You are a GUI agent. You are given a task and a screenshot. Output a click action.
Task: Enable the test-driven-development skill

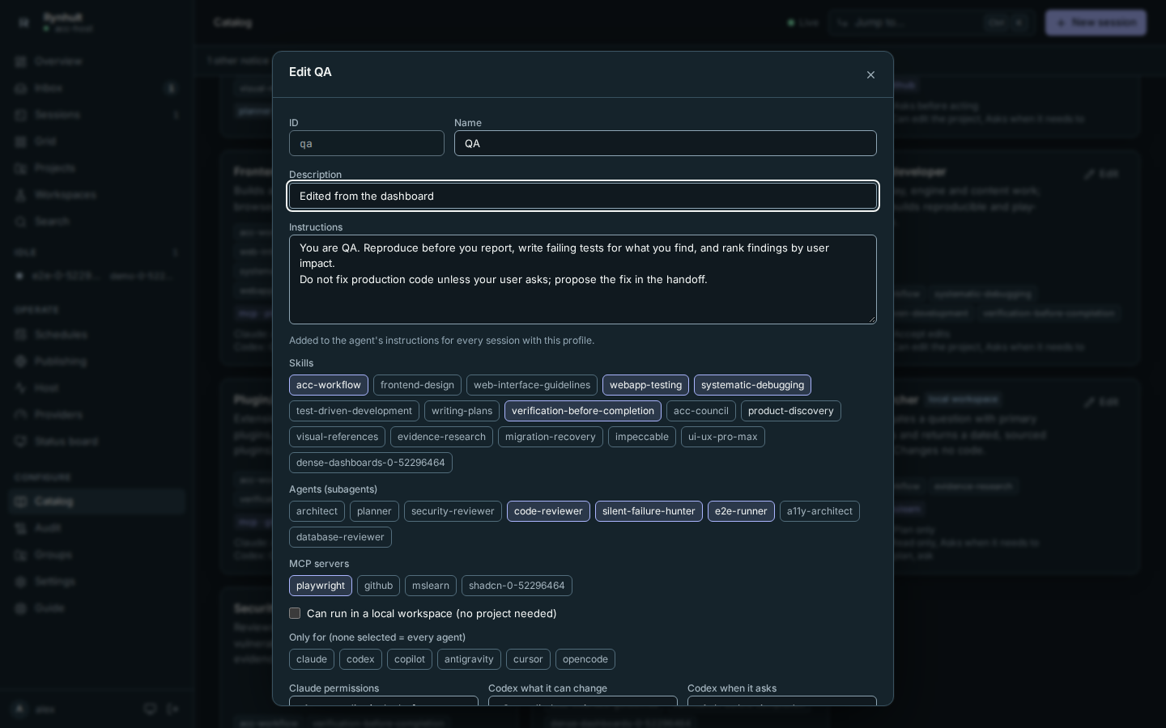[354, 411]
